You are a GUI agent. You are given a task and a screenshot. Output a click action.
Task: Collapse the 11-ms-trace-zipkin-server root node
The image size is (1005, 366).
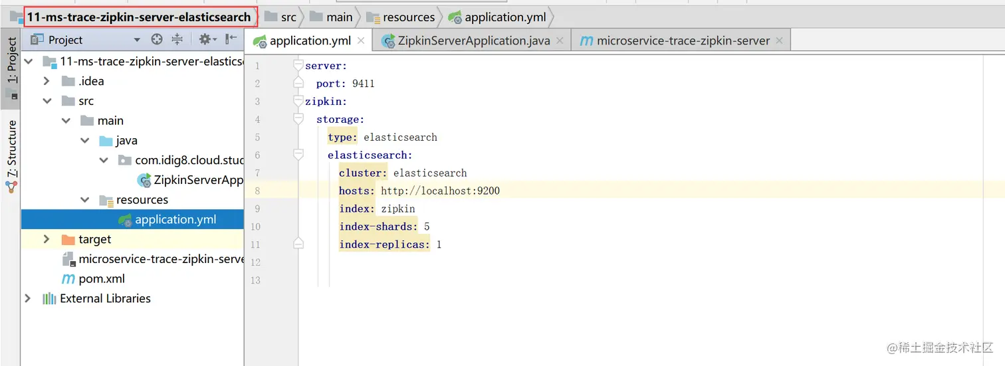[29, 61]
